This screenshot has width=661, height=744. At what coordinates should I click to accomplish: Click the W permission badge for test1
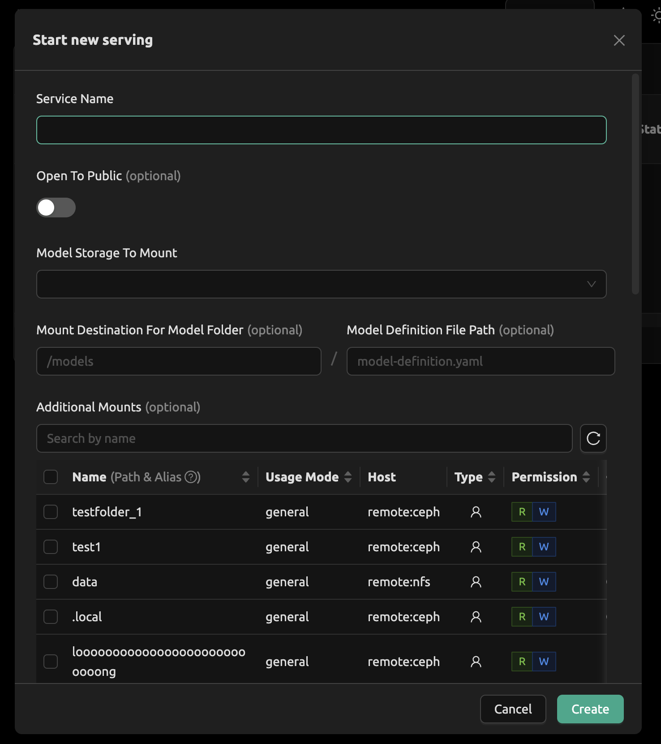click(544, 547)
